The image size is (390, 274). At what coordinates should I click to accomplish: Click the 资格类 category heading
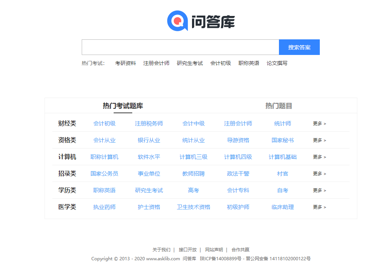[x=67, y=140]
